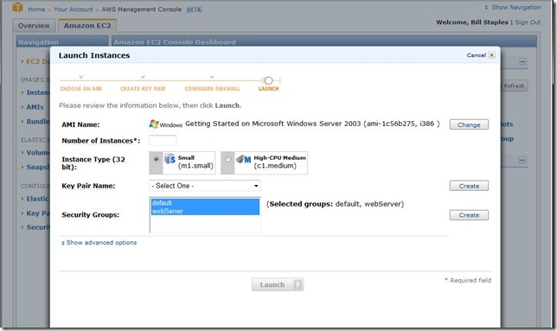Select the High-CPU Medium (c1.medium) radio button
This screenshot has height=331, width=557.
coord(227,159)
